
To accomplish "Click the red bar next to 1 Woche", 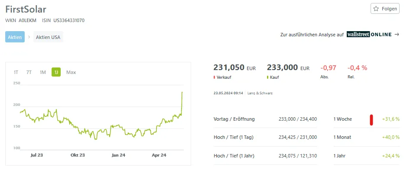I will (x=371, y=119).
